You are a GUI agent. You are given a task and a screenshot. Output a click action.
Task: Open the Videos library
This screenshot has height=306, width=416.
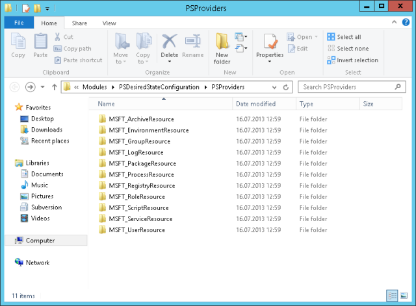[40, 218]
